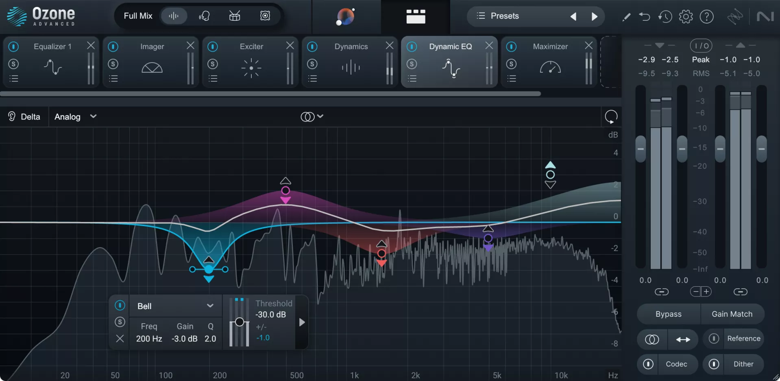
Task: Open the help question mark
Action: tap(707, 17)
